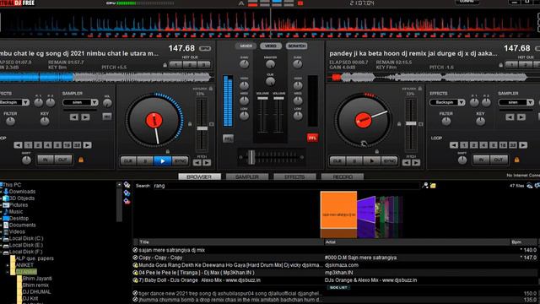Click the right deck CUE button
The image size is (540, 304).
[337, 161]
